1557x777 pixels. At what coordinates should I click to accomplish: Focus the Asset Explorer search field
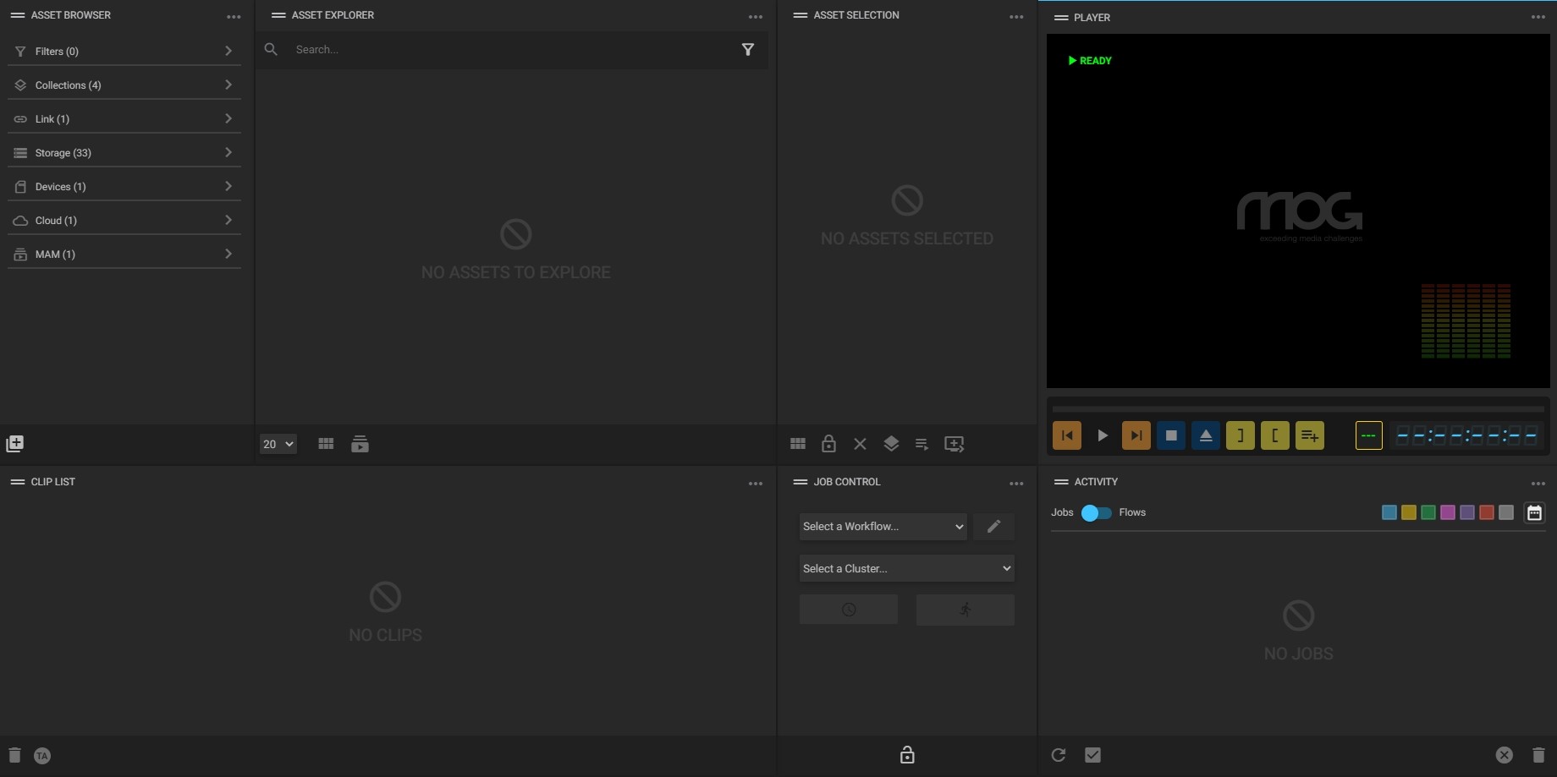pyautogui.click(x=512, y=50)
